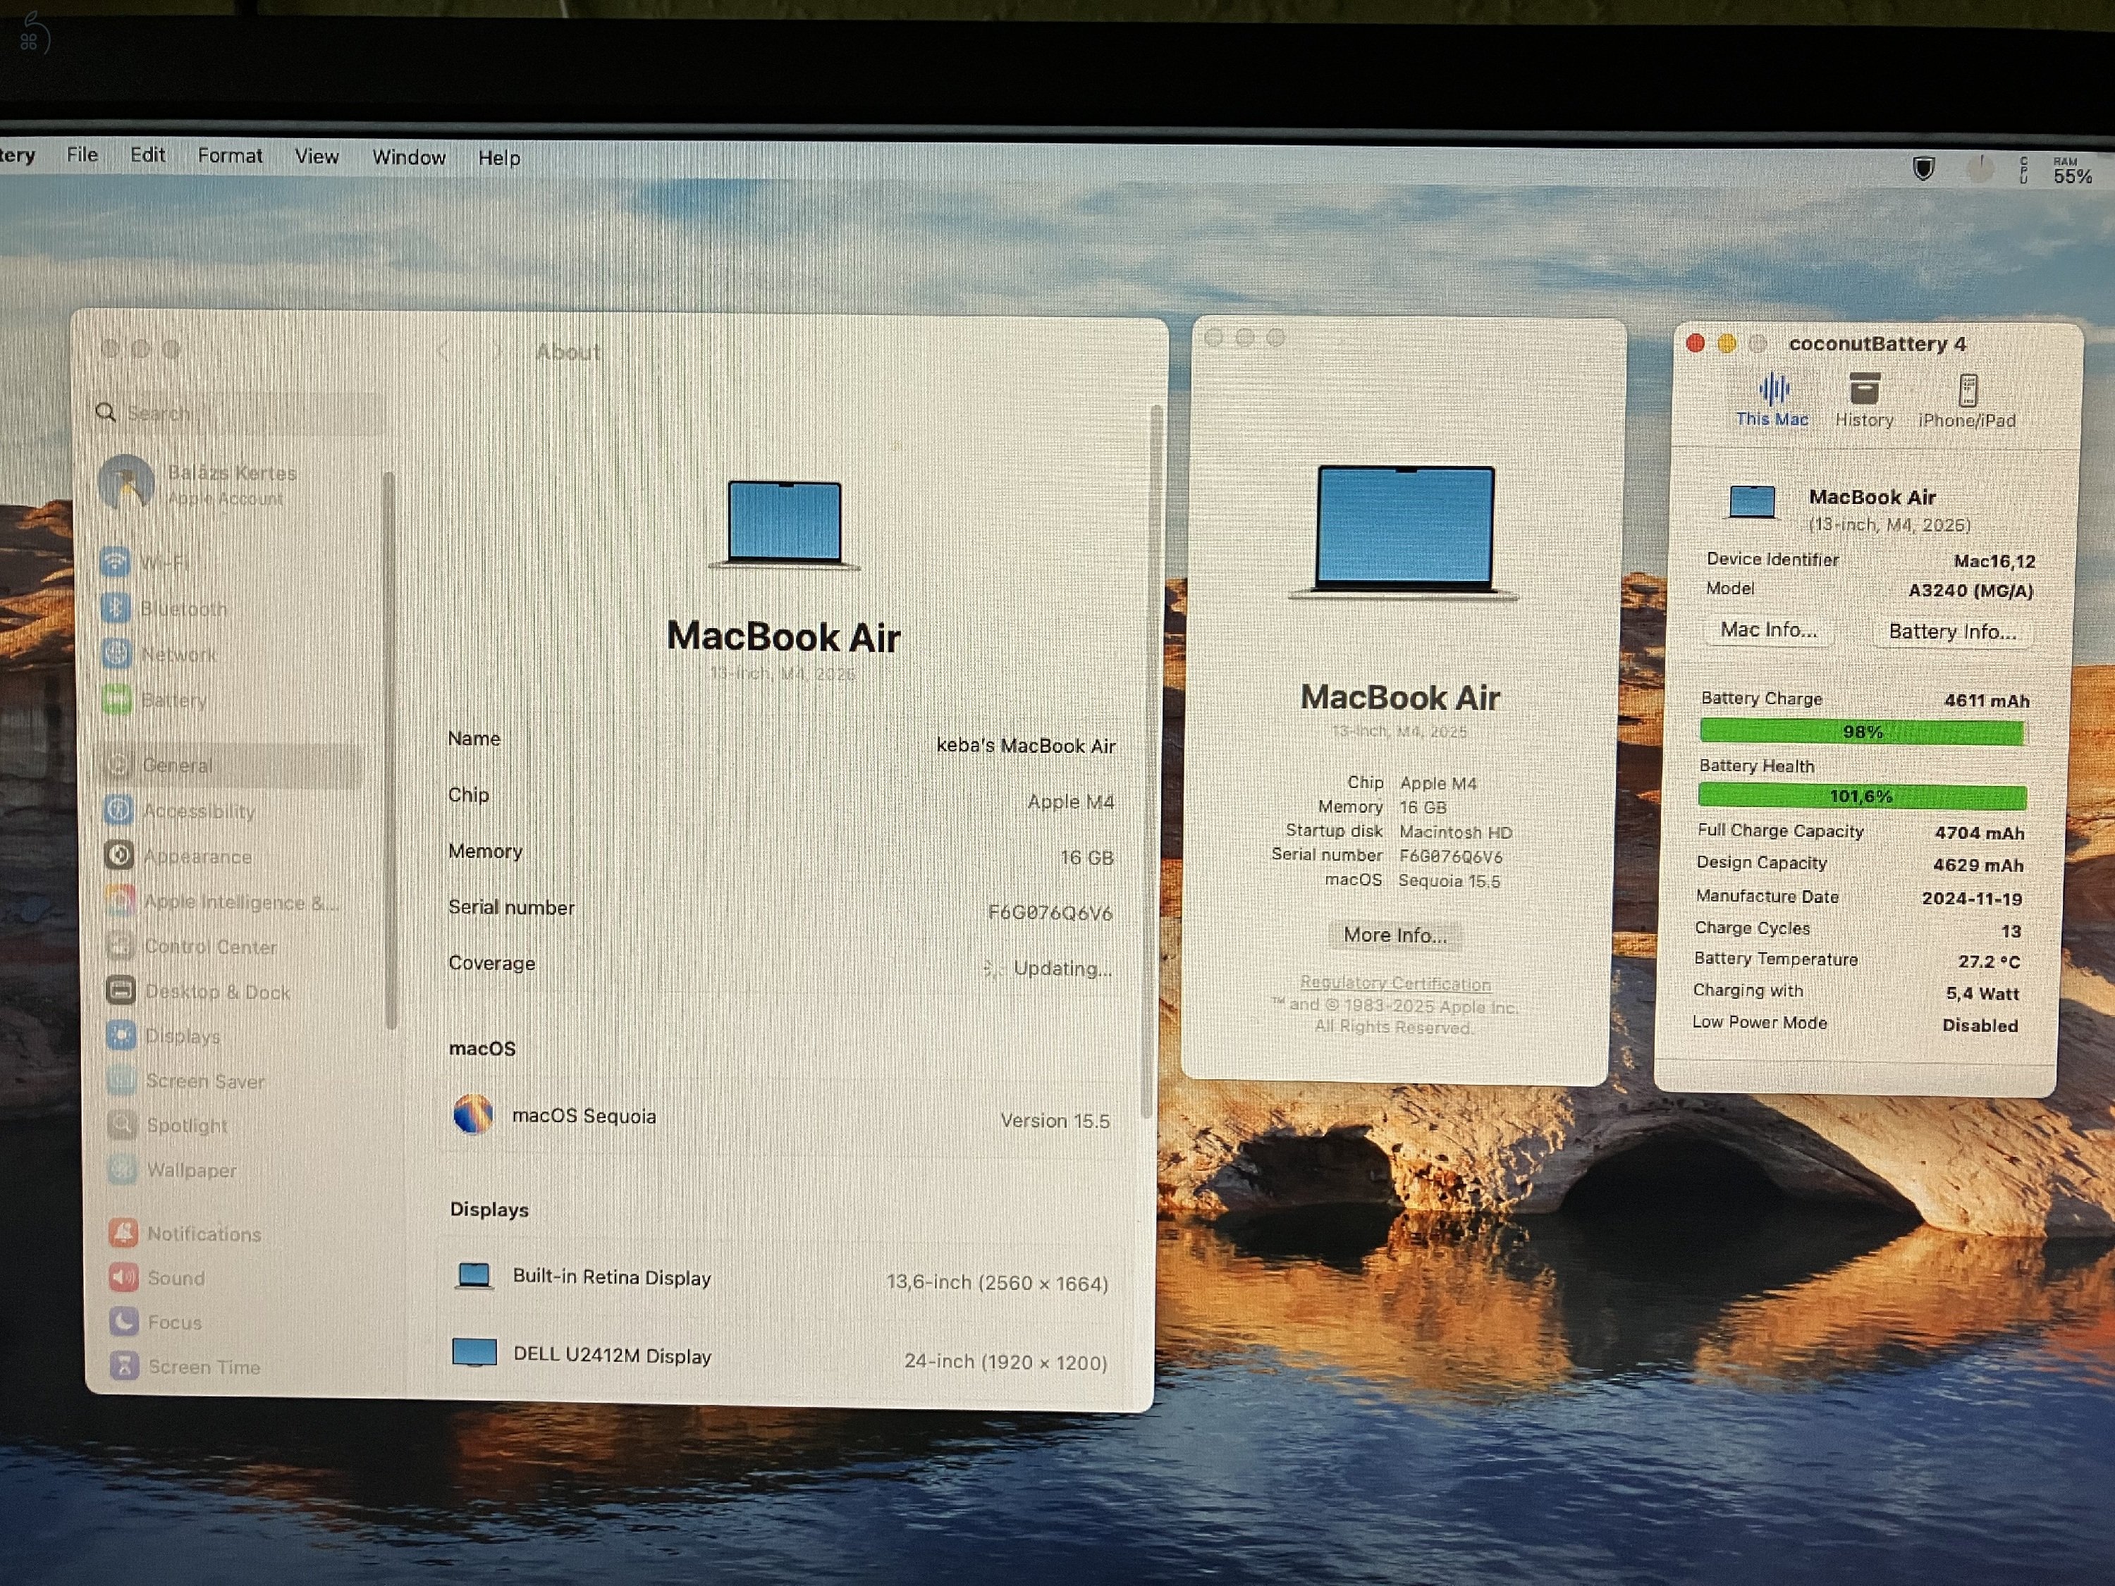The width and height of the screenshot is (2115, 1586).
Task: Select Displays in Settings sidebar
Action: tap(229, 1036)
